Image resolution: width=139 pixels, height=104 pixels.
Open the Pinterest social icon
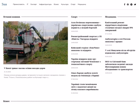[x=128, y=4]
